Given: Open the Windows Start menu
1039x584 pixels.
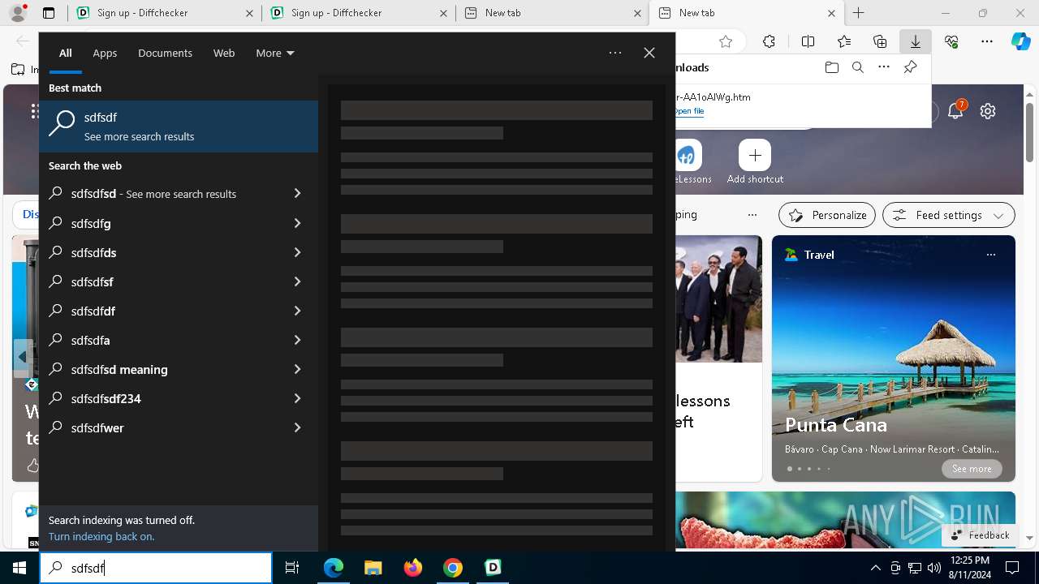Looking at the screenshot, I should (19, 568).
